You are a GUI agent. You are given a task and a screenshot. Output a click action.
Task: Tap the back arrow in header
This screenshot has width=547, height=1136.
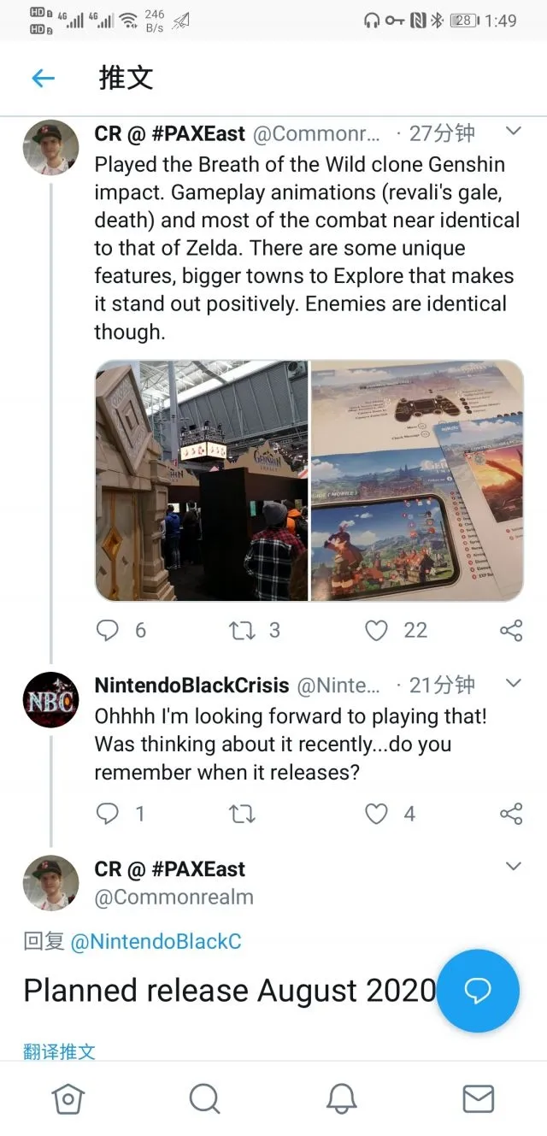(x=43, y=79)
